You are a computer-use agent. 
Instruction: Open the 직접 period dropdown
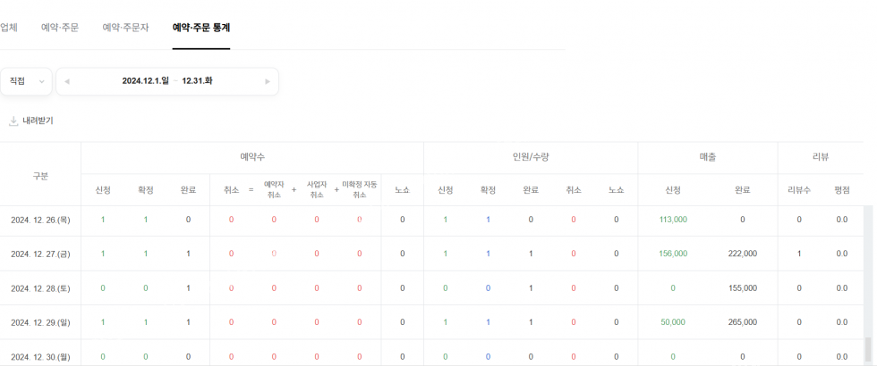click(x=25, y=81)
